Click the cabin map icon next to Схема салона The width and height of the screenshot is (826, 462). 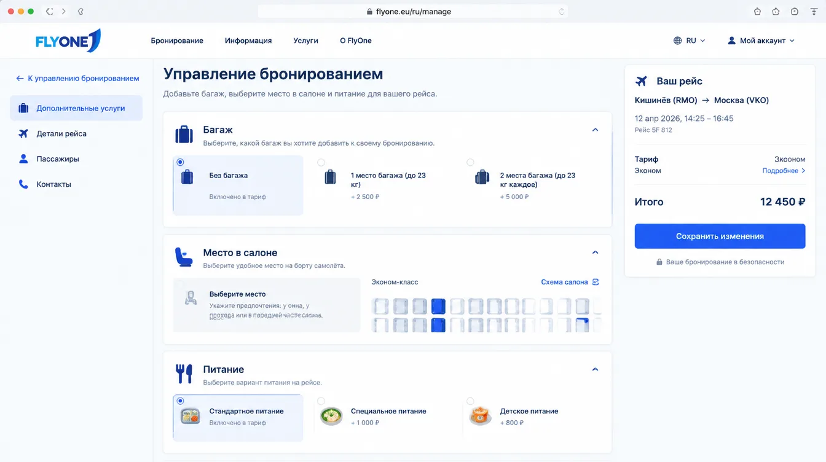pos(595,282)
